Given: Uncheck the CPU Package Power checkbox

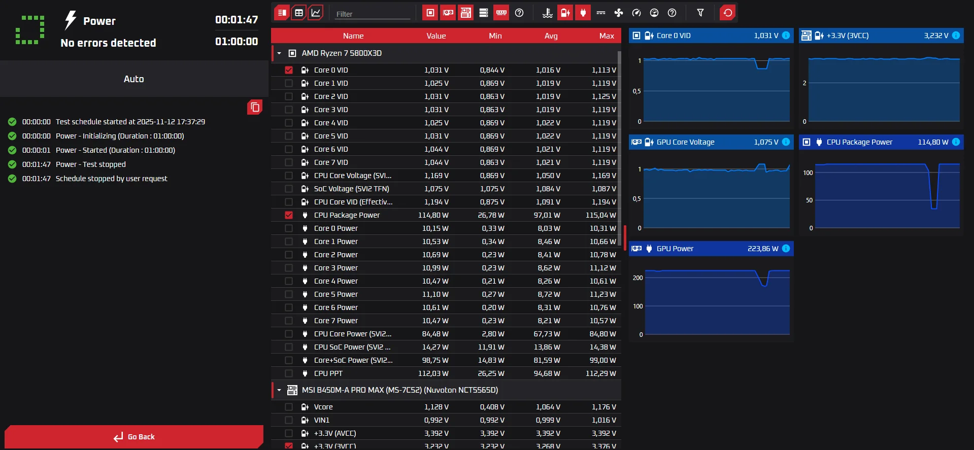Looking at the screenshot, I should (289, 215).
